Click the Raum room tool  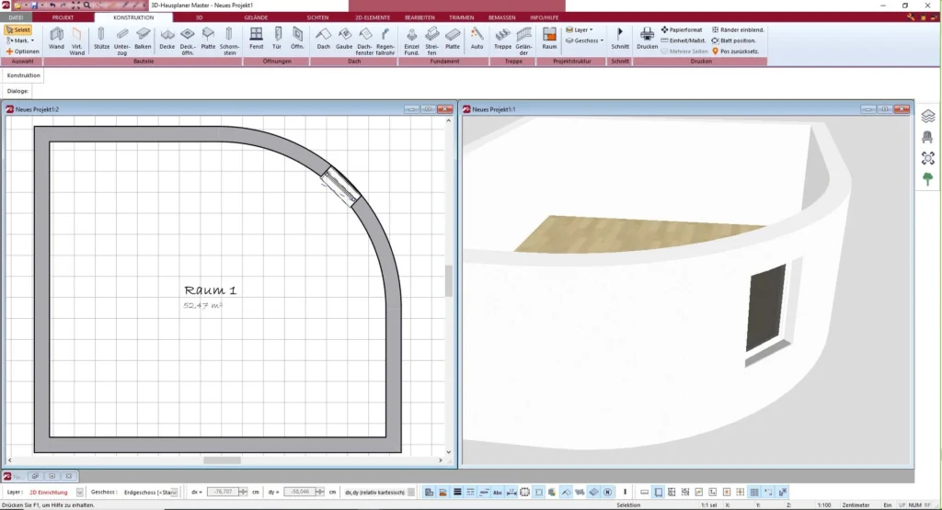[x=549, y=38]
